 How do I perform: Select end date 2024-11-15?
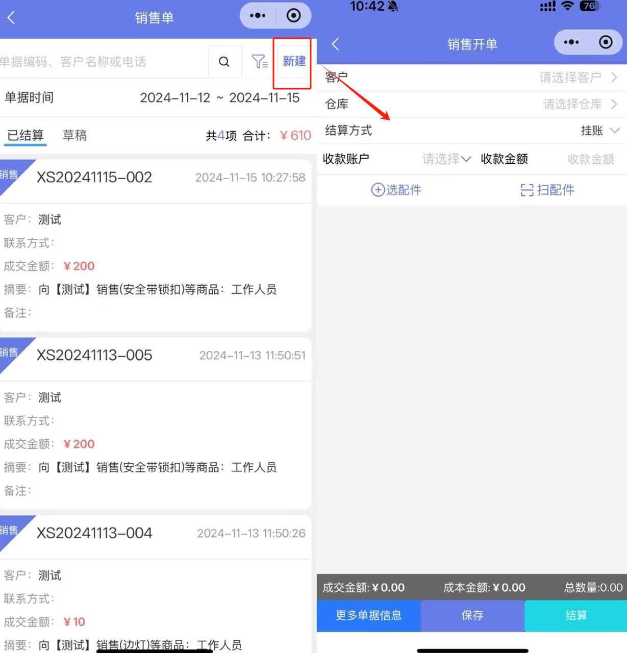264,97
